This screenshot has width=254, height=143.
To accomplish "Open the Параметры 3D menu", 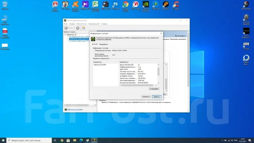I will click(x=94, y=24).
